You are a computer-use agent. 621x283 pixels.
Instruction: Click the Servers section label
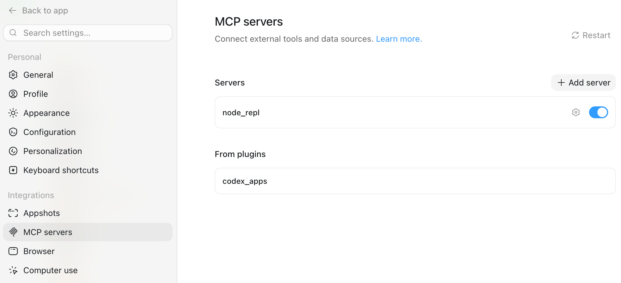230,83
